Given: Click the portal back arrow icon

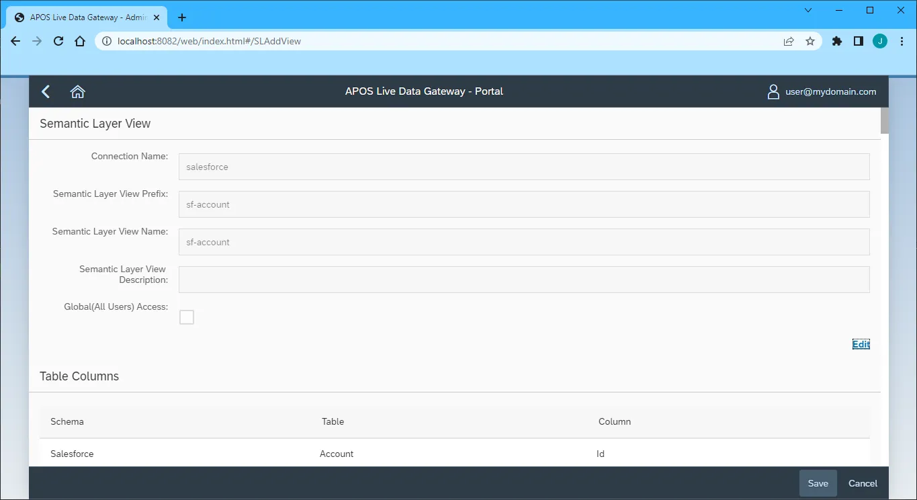Looking at the screenshot, I should coord(46,92).
